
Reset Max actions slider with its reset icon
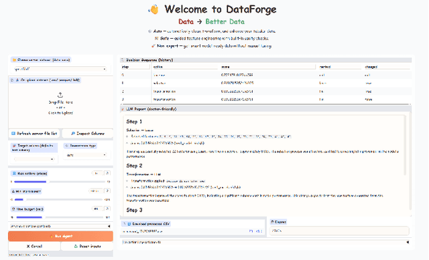click(107, 173)
